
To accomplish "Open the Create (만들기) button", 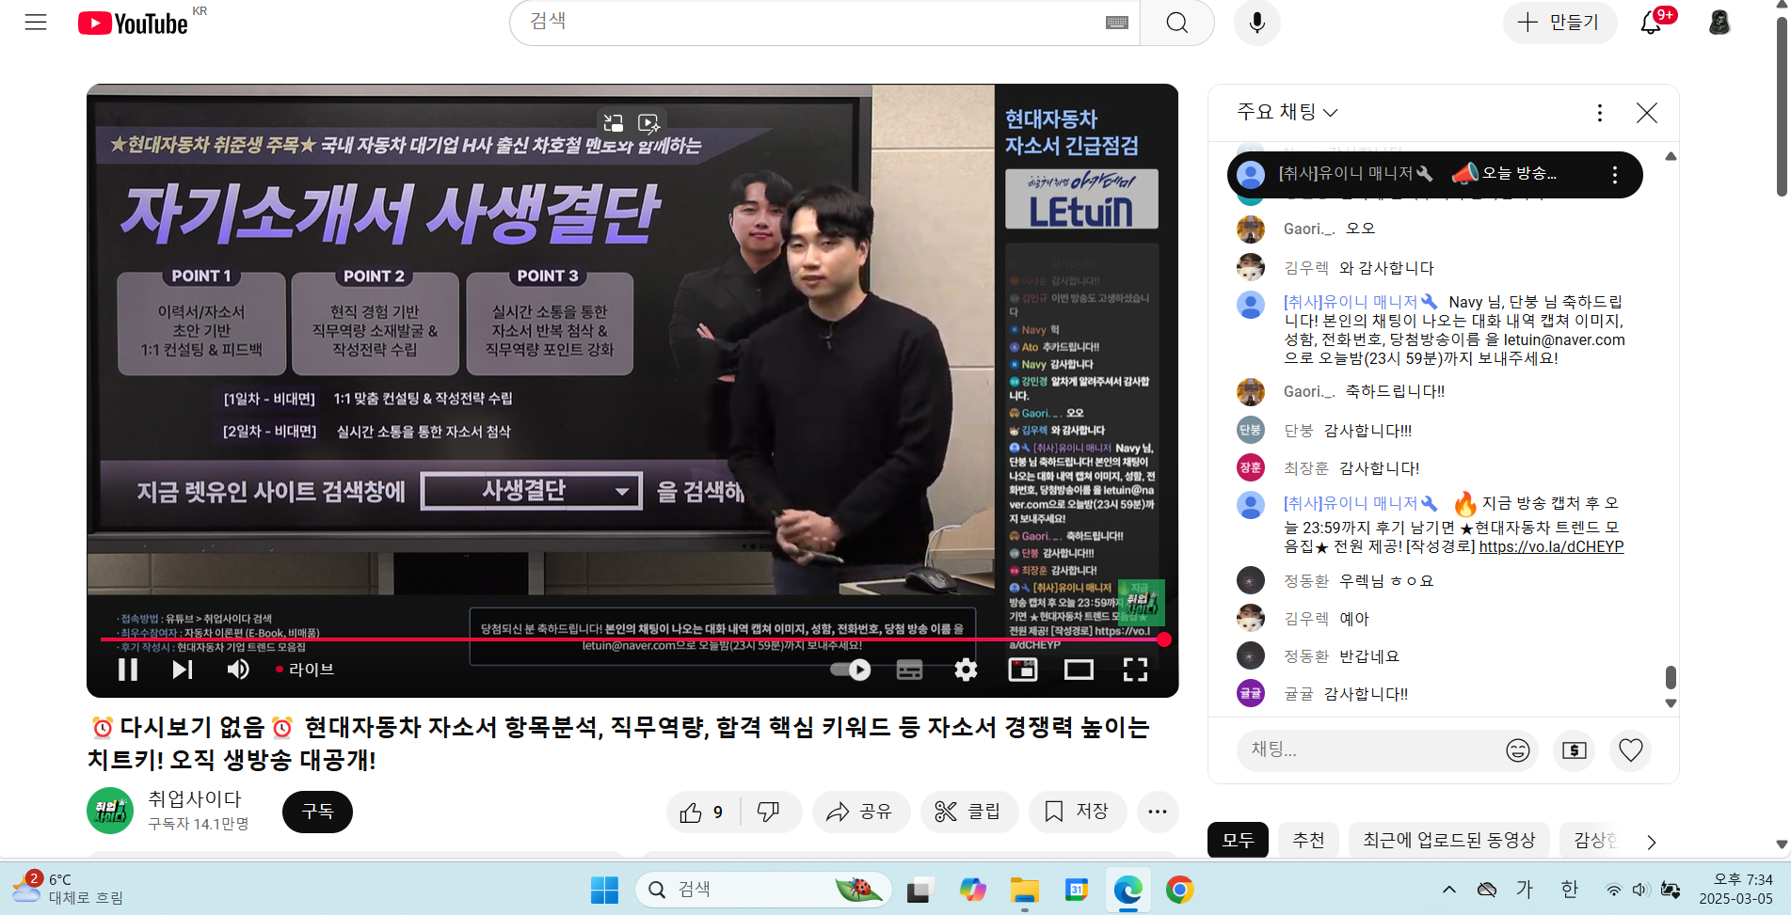I will point(1559,23).
